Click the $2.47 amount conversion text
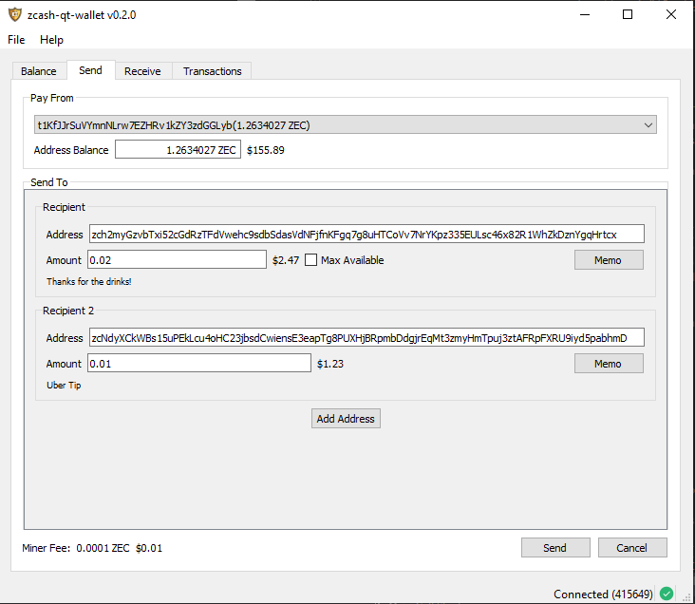This screenshot has height=604, width=695. (x=286, y=260)
